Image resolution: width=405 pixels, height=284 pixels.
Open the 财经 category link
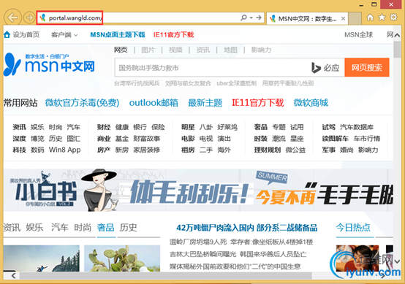tap(104, 127)
